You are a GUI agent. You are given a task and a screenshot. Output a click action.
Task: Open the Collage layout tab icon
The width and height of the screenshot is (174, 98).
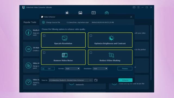pos(94,13)
